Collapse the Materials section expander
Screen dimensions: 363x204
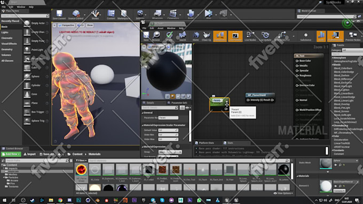pos(298,176)
